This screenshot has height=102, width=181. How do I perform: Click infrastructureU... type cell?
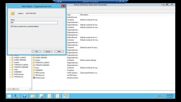(x=73, y=78)
